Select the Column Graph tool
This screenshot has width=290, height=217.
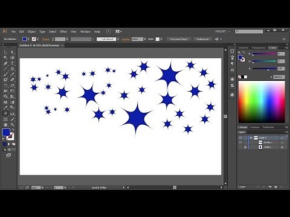point(12,113)
